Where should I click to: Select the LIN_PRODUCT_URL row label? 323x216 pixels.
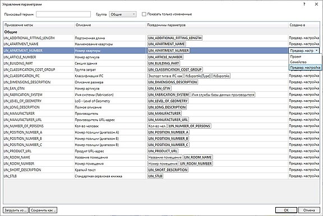(x=17, y=151)
